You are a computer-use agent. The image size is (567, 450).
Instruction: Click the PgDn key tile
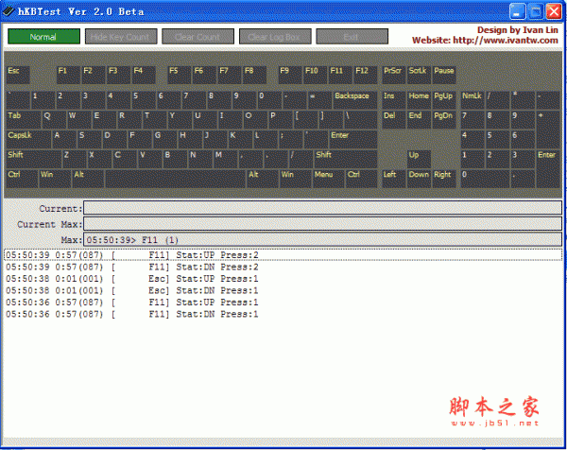click(x=444, y=120)
